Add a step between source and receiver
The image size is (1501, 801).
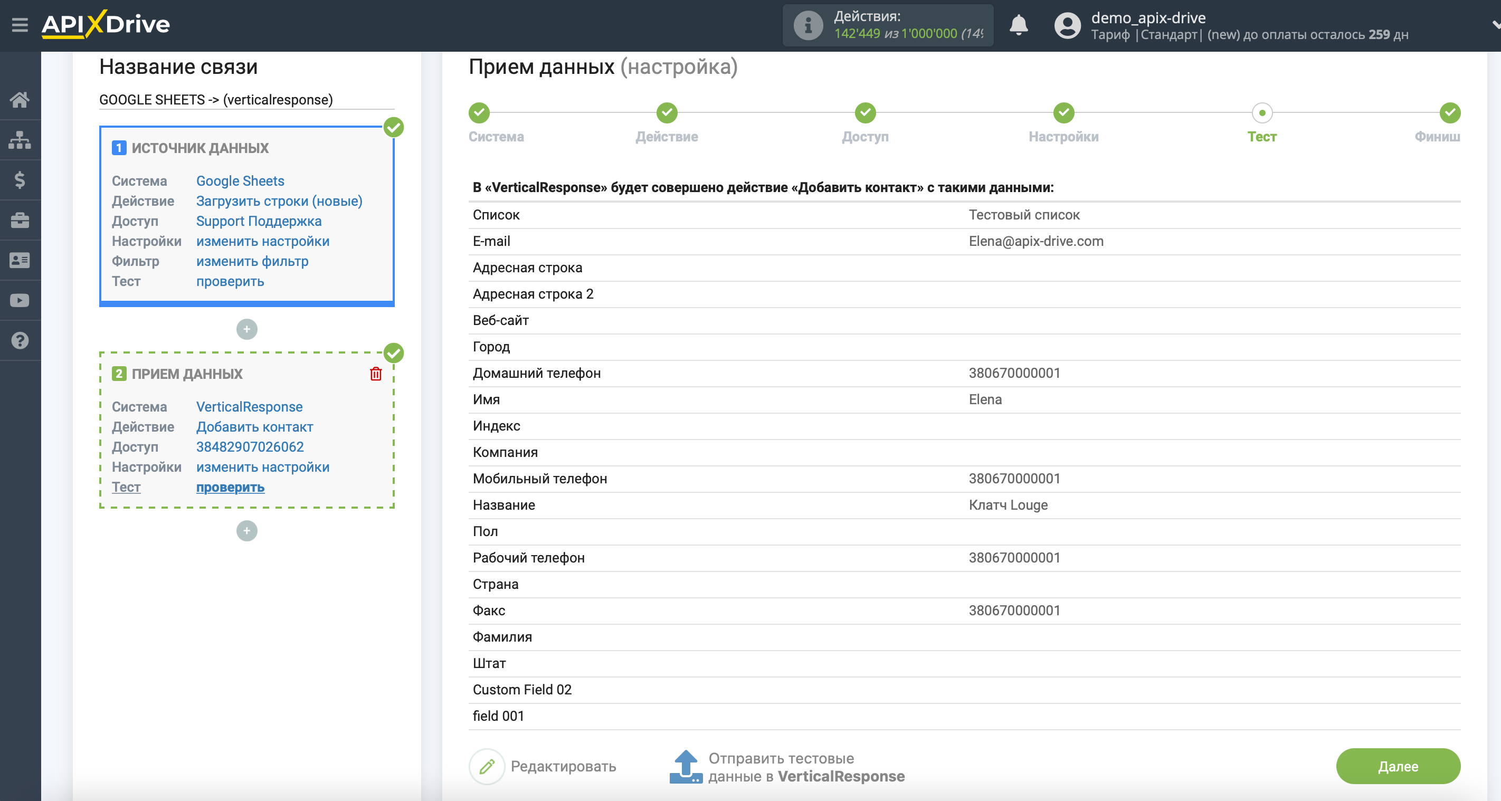246,329
